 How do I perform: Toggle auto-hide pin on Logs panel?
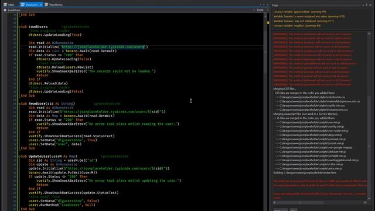367,5
